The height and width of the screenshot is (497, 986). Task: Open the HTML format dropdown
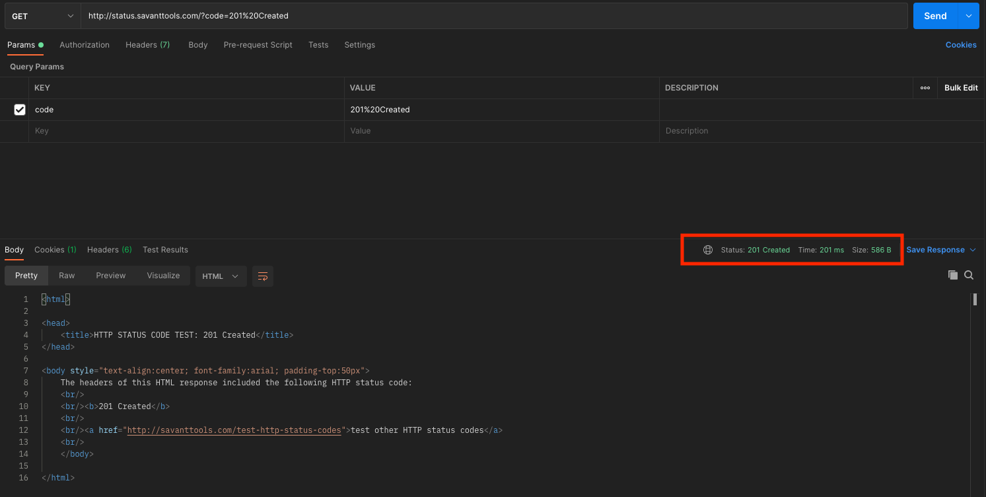(221, 276)
